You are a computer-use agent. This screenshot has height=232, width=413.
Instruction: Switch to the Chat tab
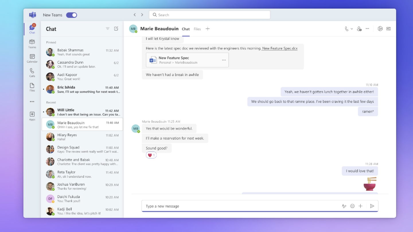click(x=186, y=29)
